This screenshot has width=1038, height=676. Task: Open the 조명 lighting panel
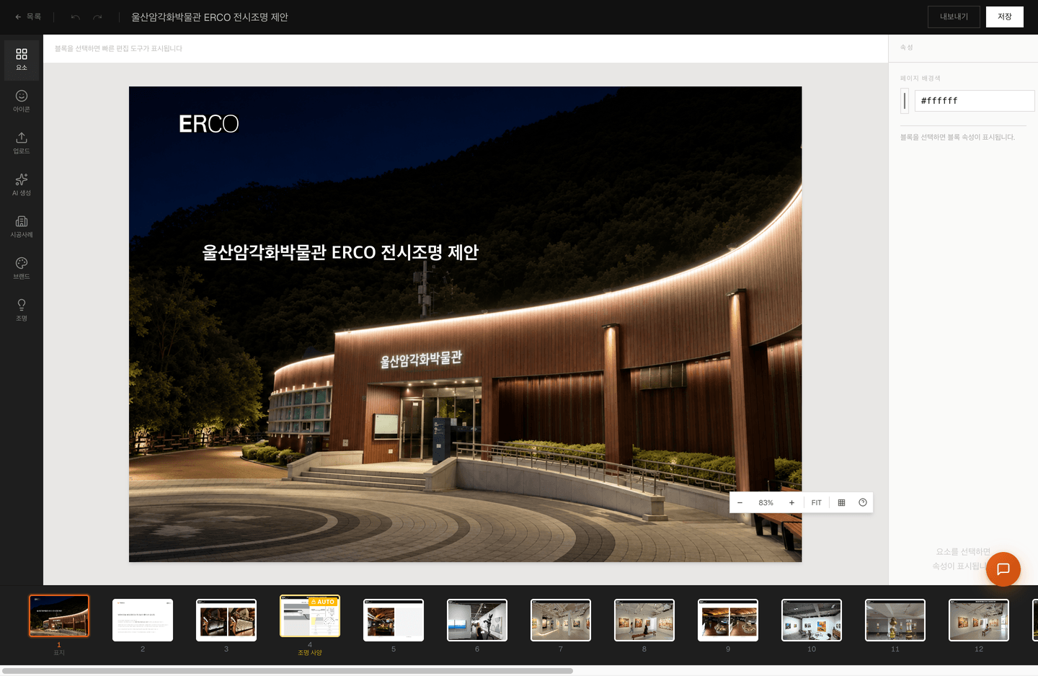(22, 311)
